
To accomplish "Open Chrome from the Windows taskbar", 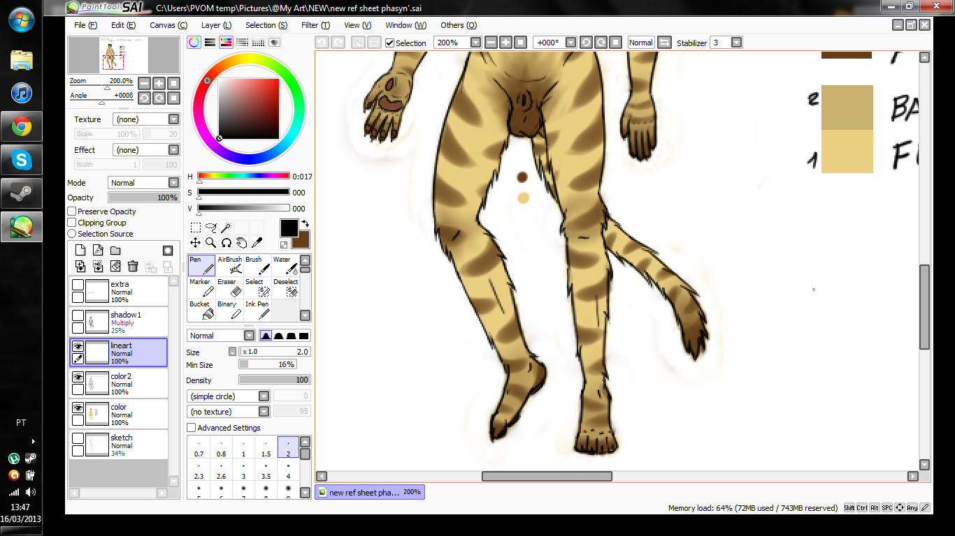I will click(x=21, y=127).
